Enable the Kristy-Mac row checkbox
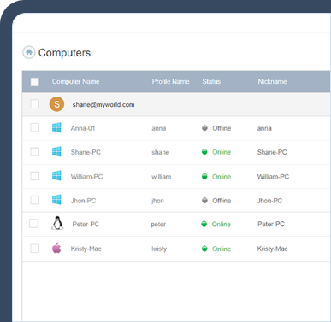This screenshot has height=322, width=331. click(x=35, y=249)
